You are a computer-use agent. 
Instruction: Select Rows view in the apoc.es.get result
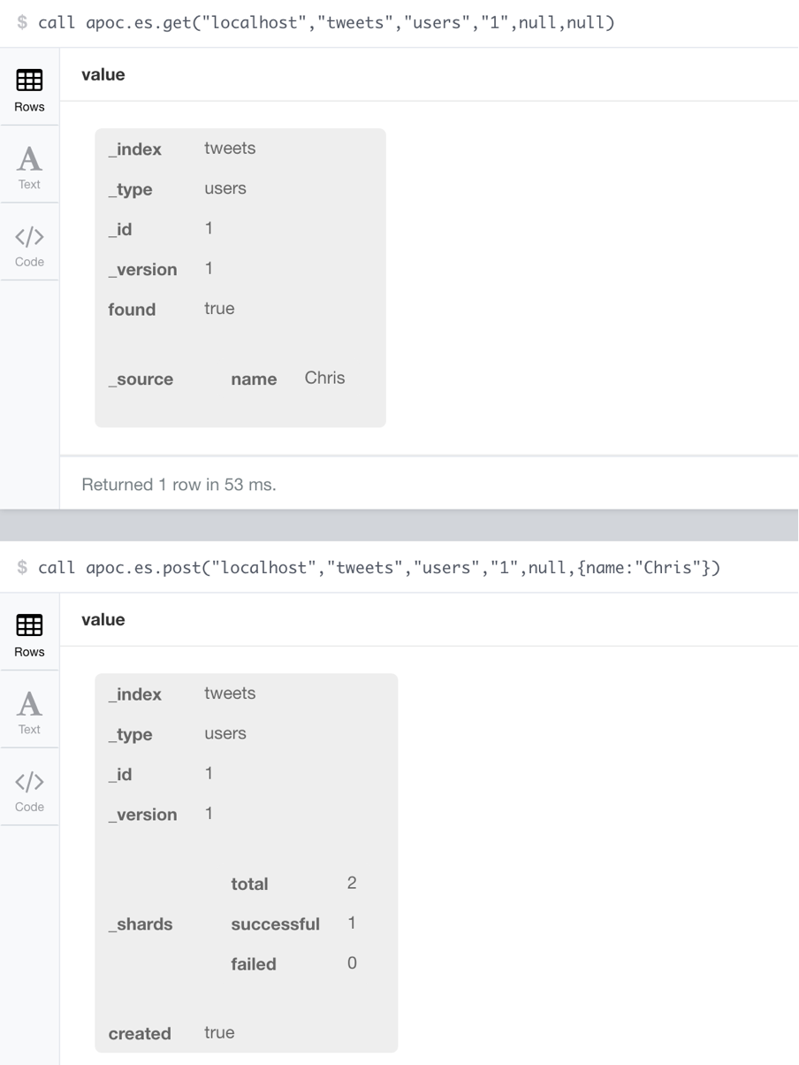pos(29,90)
